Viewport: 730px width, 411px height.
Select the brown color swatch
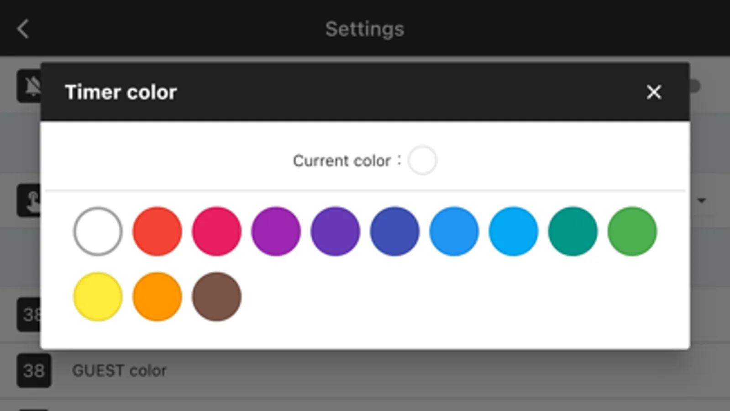(x=216, y=297)
